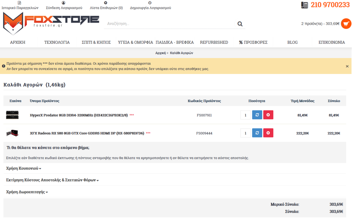
Task: Click Κωδικός Προϊόντος column header
Action: tap(204, 101)
